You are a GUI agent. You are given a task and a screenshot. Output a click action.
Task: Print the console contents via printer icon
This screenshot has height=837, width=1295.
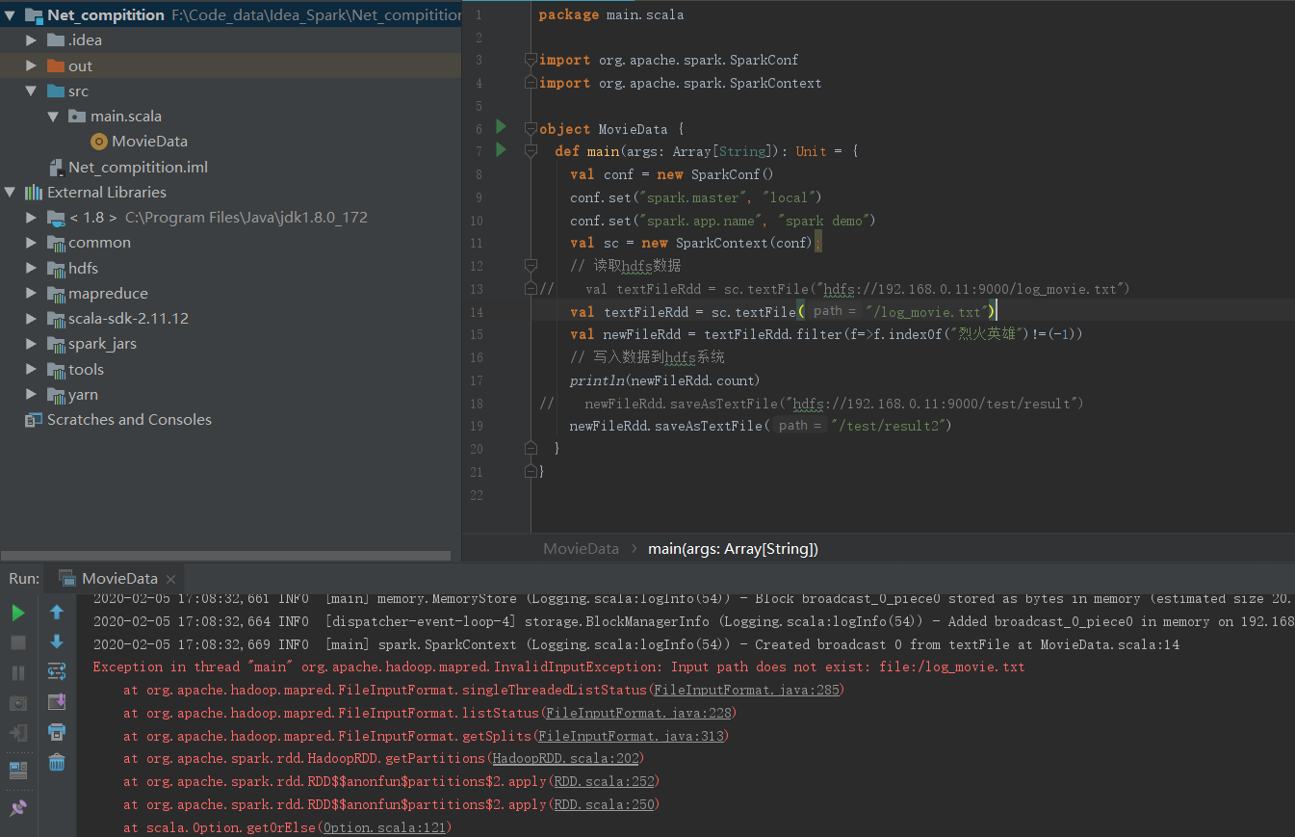(x=57, y=734)
